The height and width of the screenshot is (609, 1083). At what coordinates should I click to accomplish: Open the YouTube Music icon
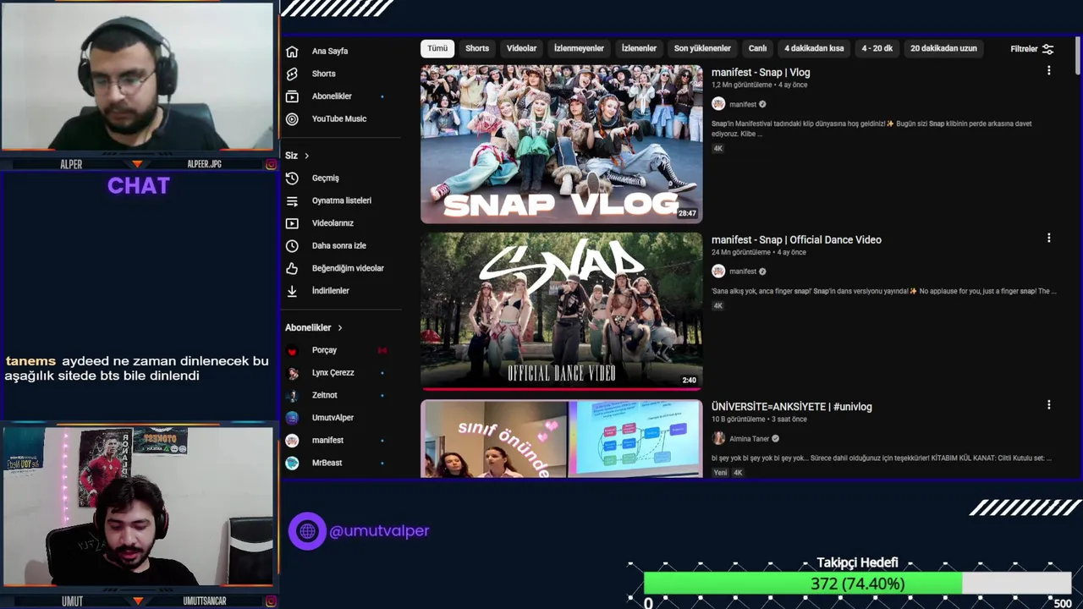click(x=292, y=119)
